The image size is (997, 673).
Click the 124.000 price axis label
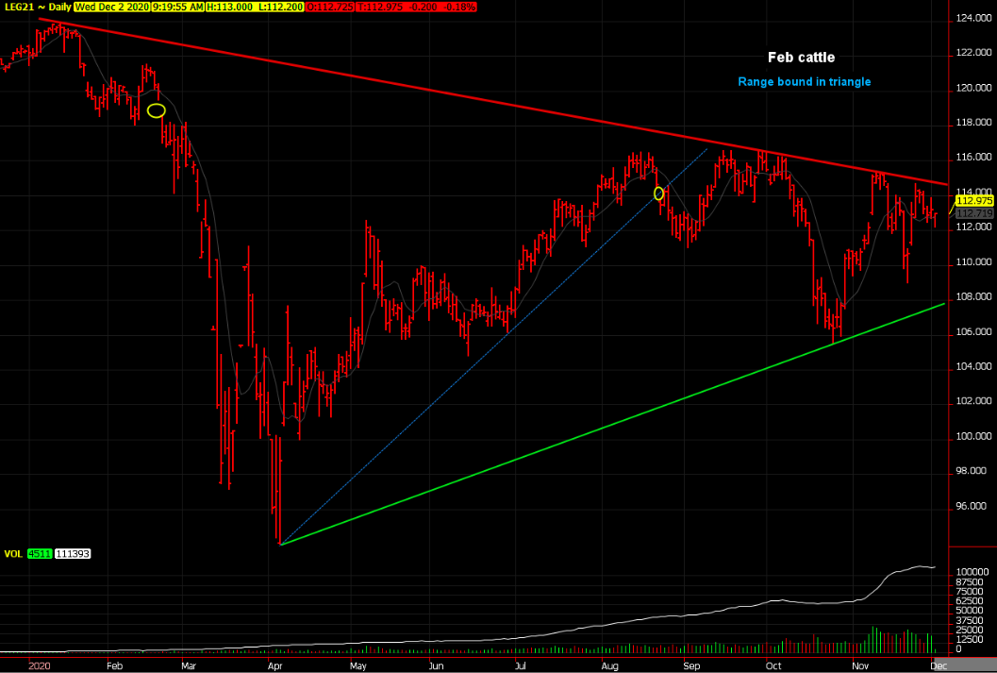click(972, 19)
